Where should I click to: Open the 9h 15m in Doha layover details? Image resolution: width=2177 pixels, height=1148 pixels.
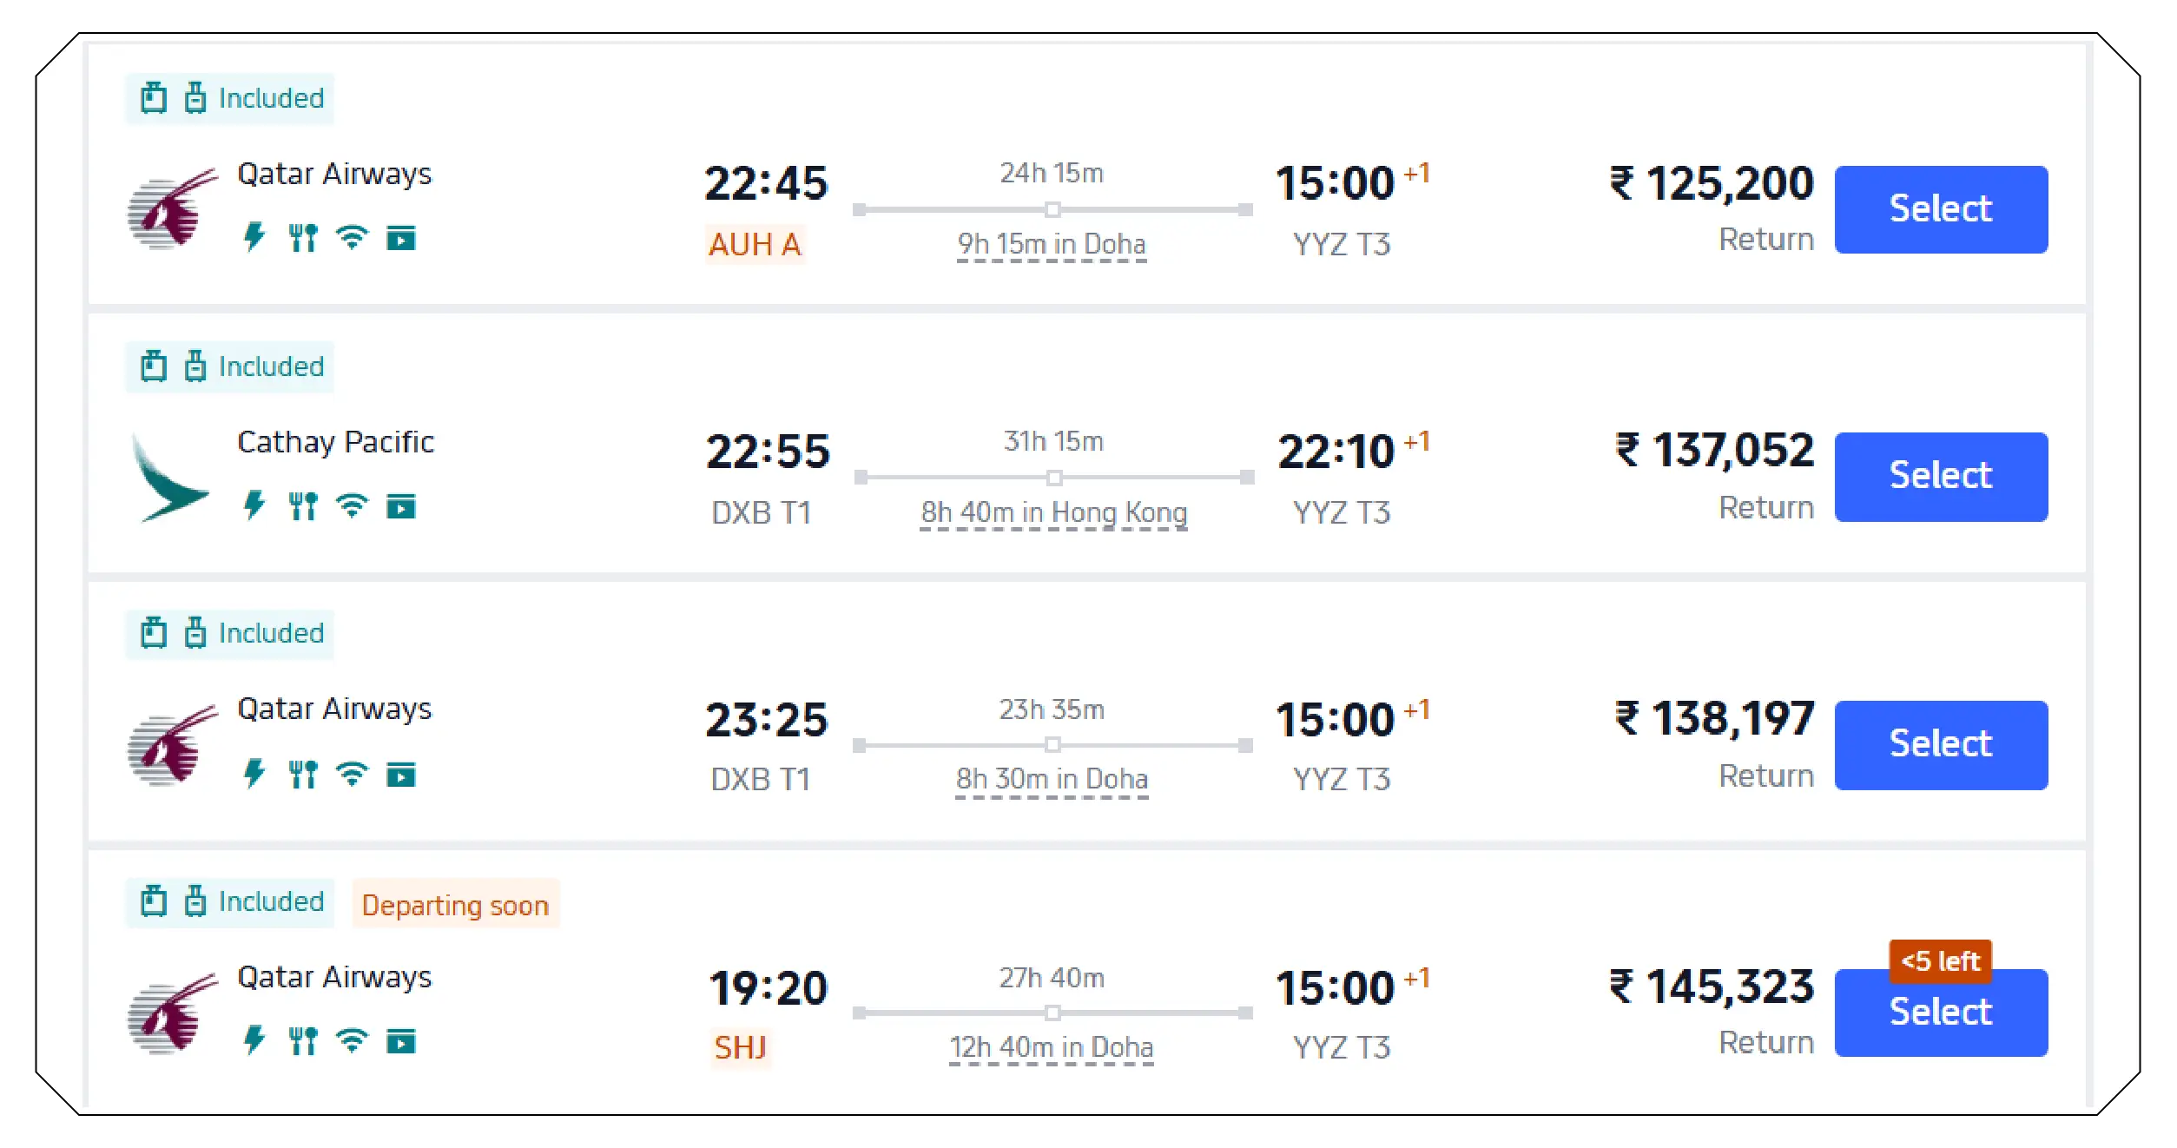[x=1051, y=245]
